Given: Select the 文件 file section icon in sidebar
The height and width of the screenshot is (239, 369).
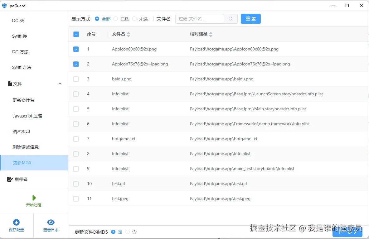Looking at the screenshot, I should tap(9, 84).
